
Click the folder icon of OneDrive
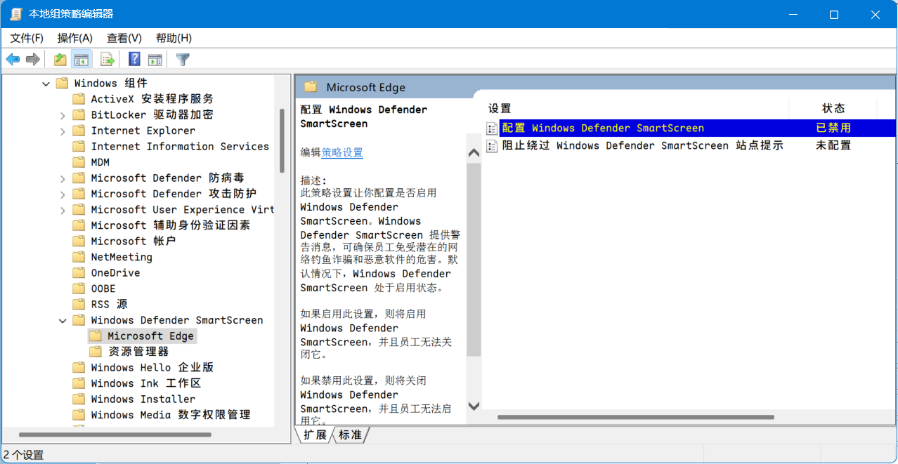click(x=79, y=272)
